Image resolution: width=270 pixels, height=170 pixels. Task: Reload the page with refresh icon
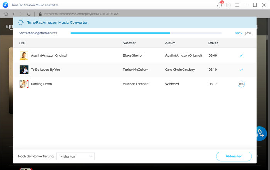point(29,14)
